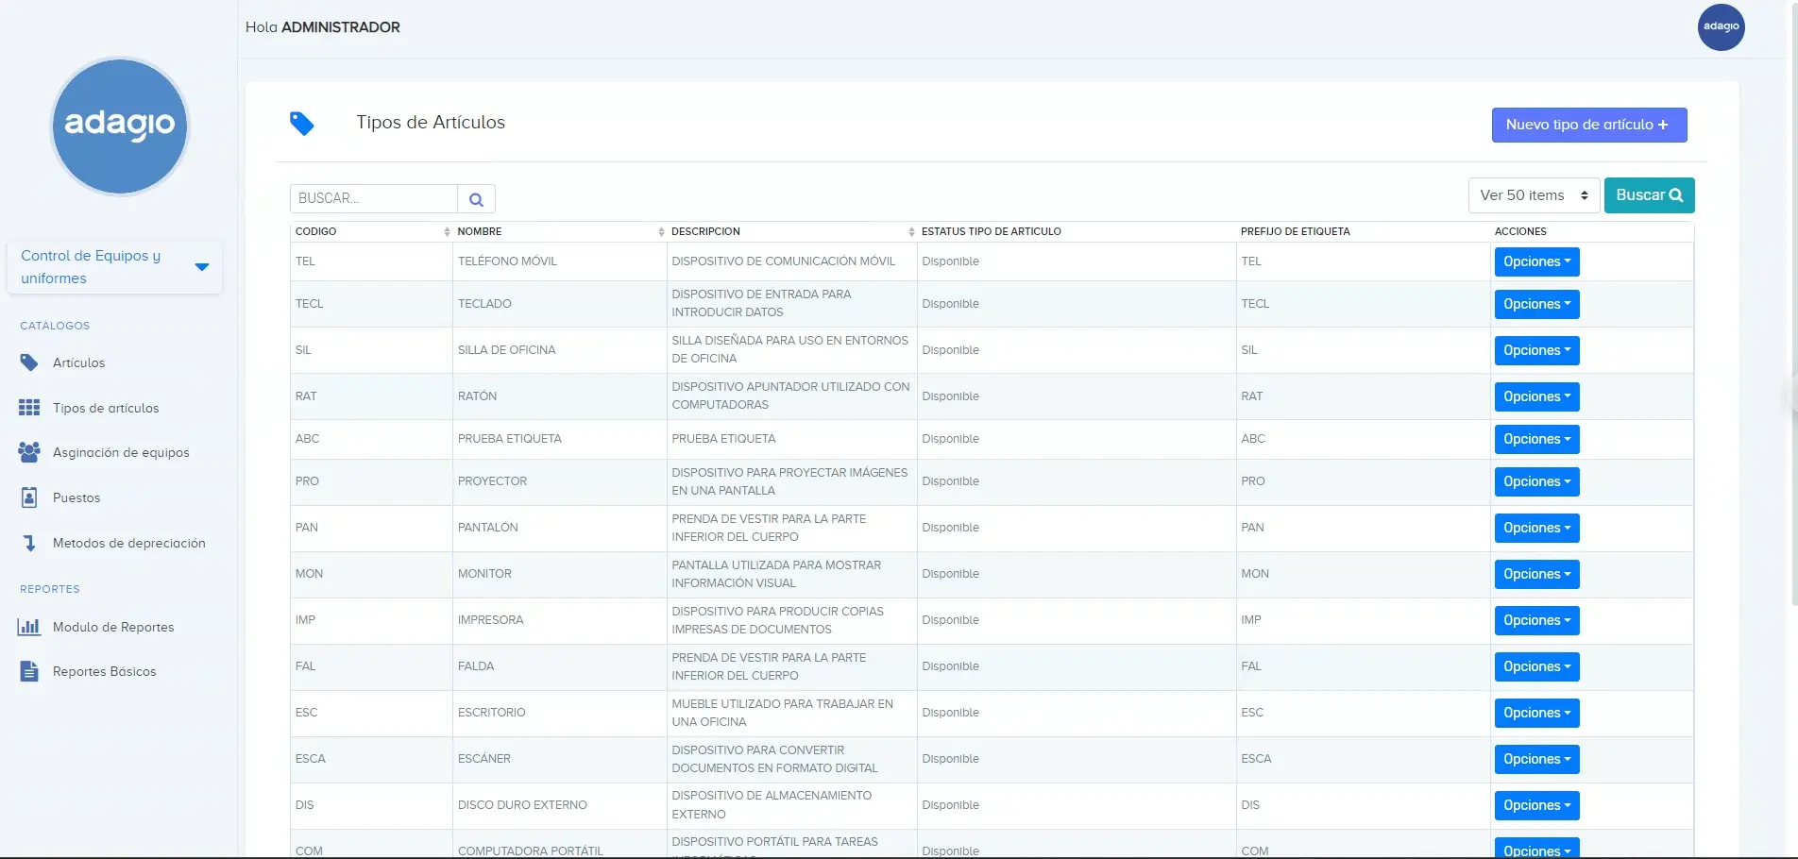1798x859 pixels.
Task: Open Opciones dropdown for PROYECTOR row
Action: (x=1536, y=481)
